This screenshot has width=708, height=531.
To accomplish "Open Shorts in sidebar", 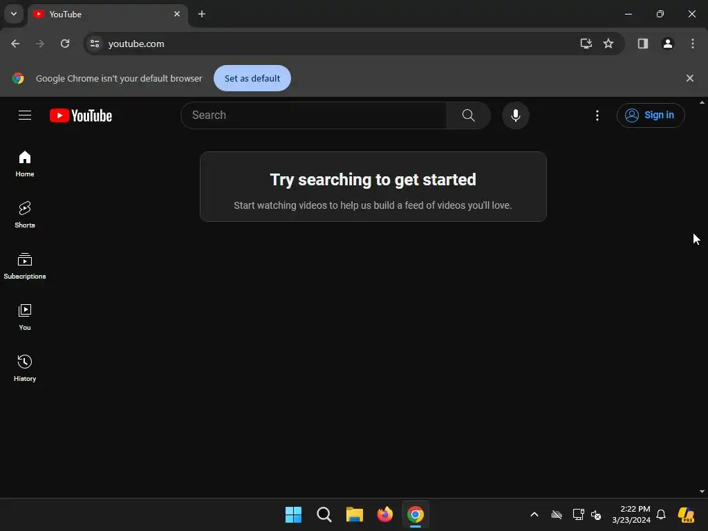I will 25,215.
